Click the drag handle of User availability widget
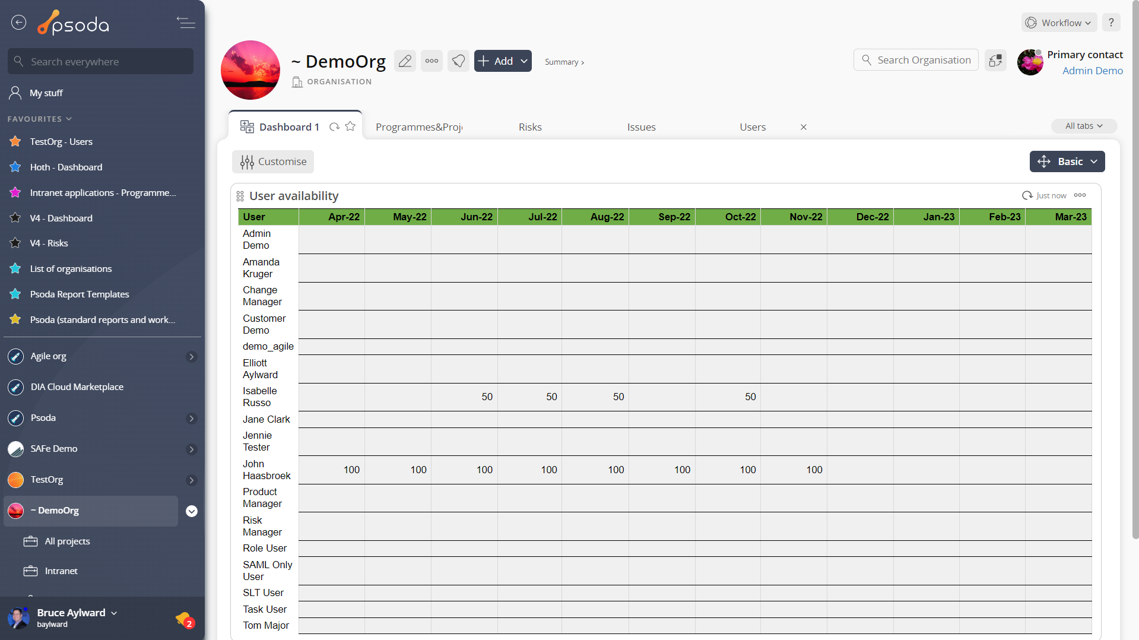Viewport: 1139px width, 640px height. pos(240,196)
